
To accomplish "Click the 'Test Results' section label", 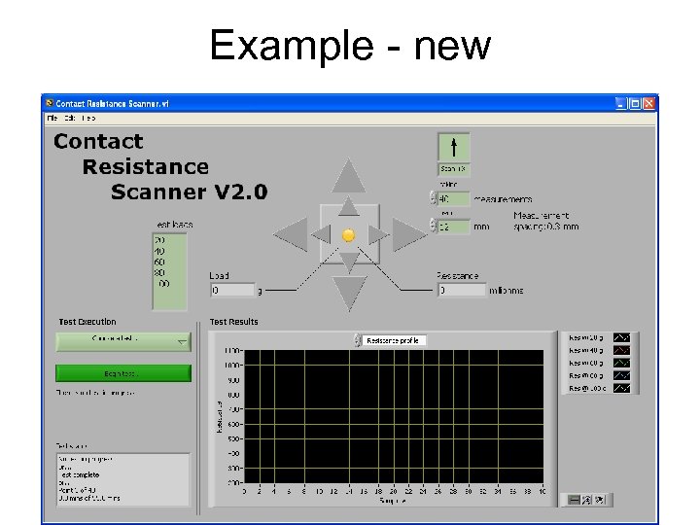I will pyautogui.click(x=234, y=322).
